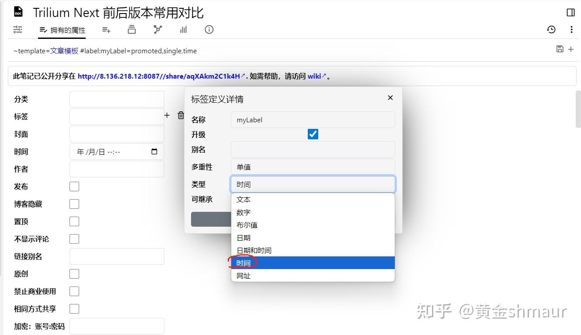Open note revision history clock icon
This screenshot has width=581, height=335.
(x=551, y=30)
